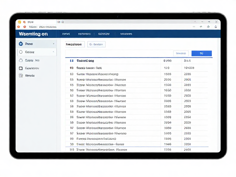Click the user-document icon at sidebar bottom
Screen dimensions: 236x177
pyautogui.click(x=21, y=76)
